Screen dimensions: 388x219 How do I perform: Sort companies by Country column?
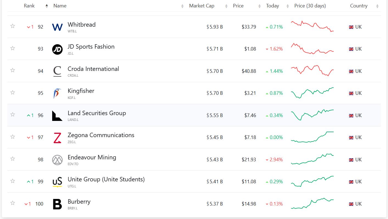[x=359, y=6]
